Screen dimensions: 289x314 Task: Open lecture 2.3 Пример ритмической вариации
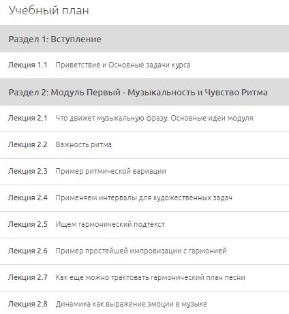click(144, 172)
